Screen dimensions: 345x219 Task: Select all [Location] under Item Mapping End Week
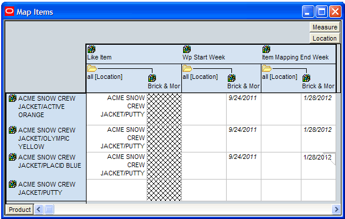pyautogui.click(x=280, y=77)
